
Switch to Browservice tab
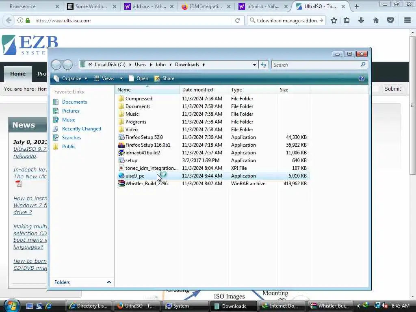tap(30, 6)
